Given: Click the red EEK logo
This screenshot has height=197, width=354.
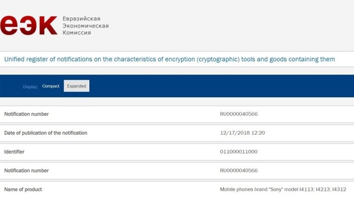Looking at the screenshot, I should point(28,25).
